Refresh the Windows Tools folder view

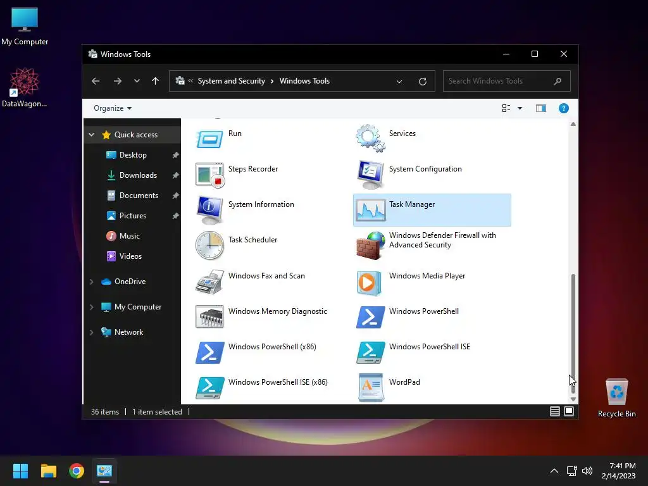click(422, 82)
